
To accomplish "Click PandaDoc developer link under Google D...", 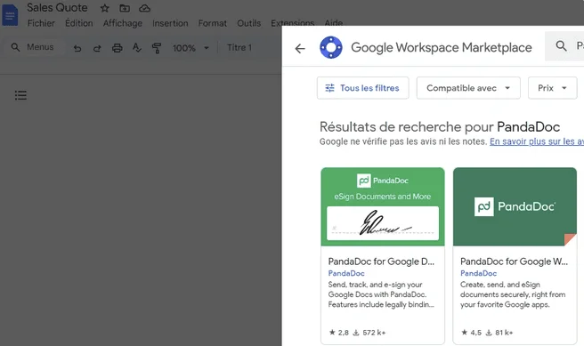I will [x=346, y=273].
